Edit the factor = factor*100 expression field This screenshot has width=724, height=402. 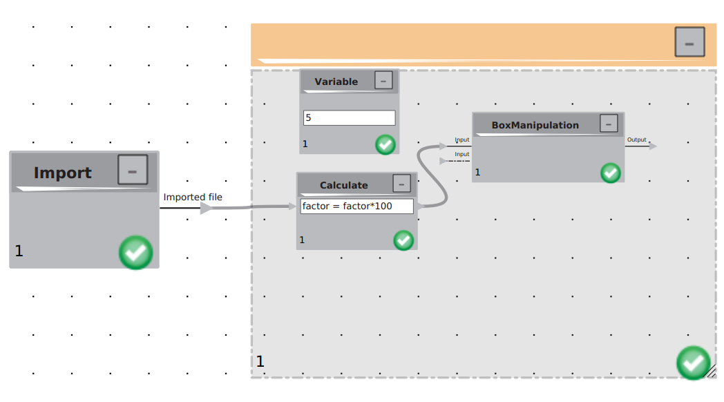pos(356,207)
